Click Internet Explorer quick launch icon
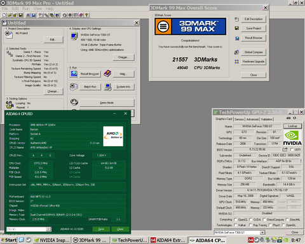Screen dimensions: 305x244 tap(22, 240)
